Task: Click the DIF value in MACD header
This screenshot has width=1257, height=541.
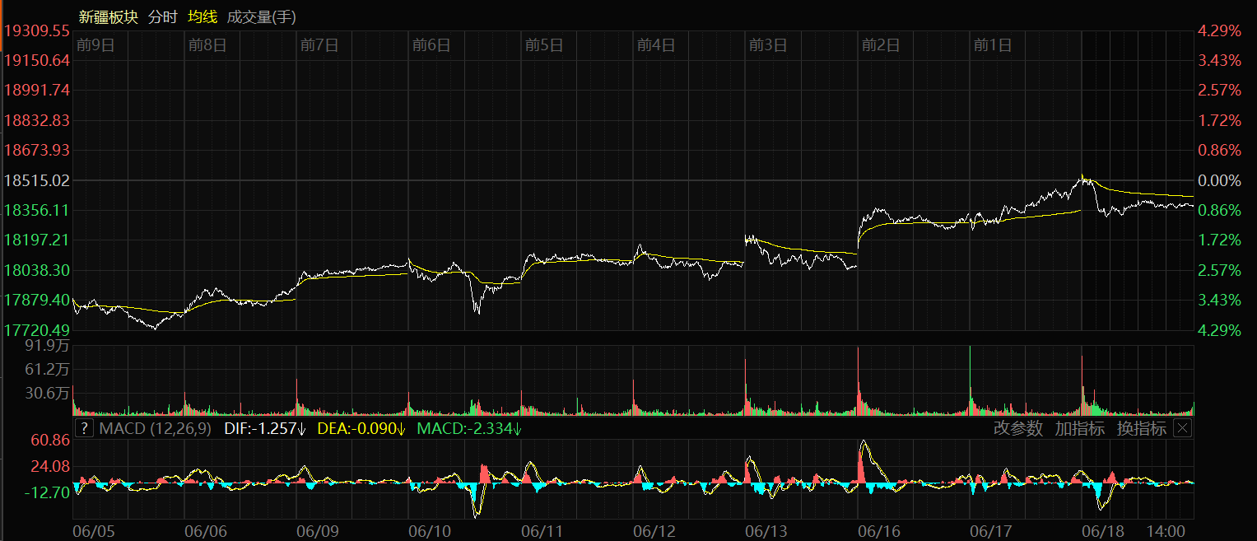Action: (x=264, y=428)
